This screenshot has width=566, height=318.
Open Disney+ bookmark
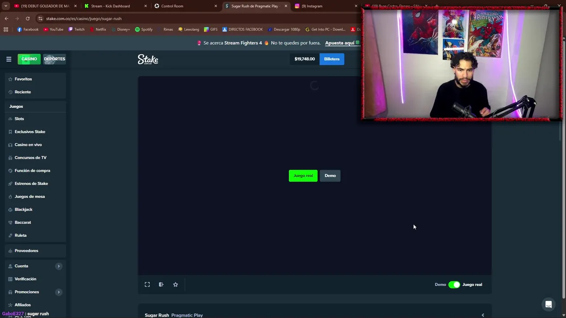pos(120,29)
